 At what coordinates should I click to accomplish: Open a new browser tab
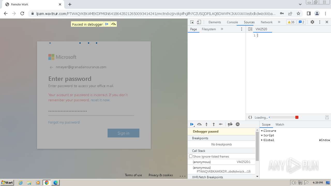tap(70, 4)
